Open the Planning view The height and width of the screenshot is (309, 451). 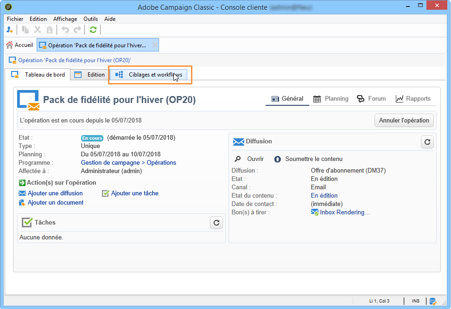click(330, 99)
